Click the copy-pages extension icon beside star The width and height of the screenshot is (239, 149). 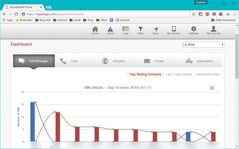pyautogui.click(x=200, y=14)
